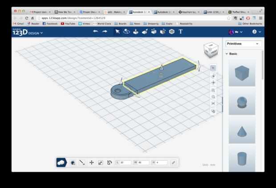This screenshot has width=276, height=188.
Task: Open the 123D Design application menu
Action: click(28, 32)
